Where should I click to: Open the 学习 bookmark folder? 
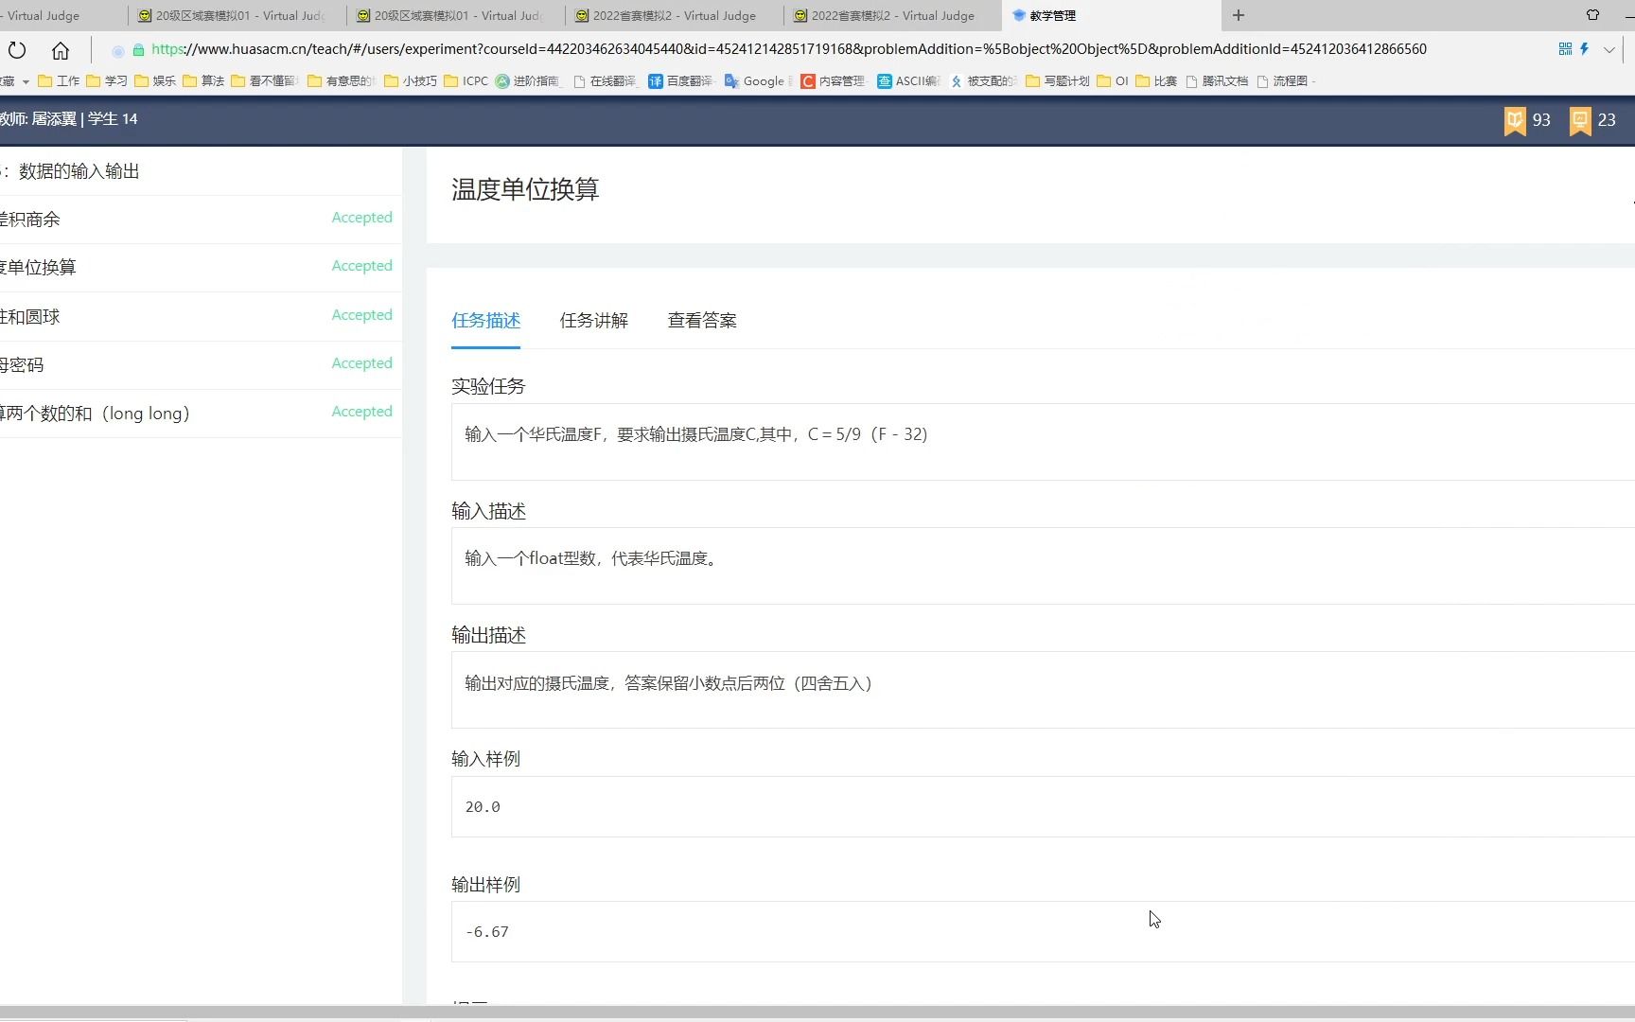tap(107, 81)
